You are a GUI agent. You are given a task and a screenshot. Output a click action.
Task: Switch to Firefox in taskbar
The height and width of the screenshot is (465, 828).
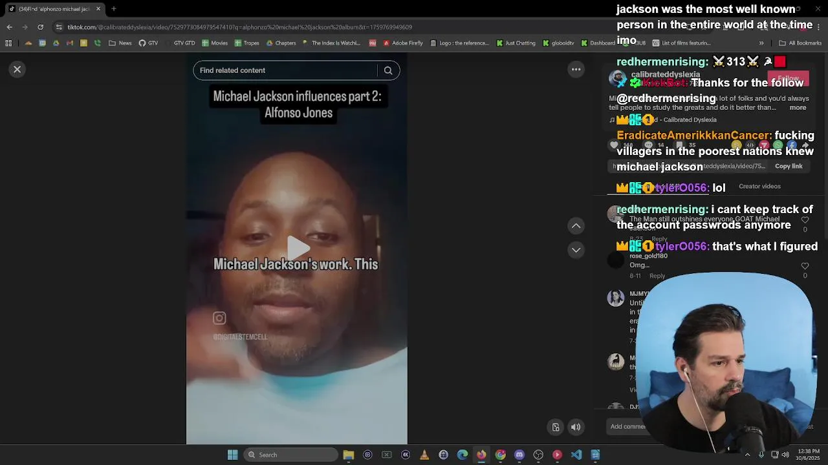coord(481,455)
